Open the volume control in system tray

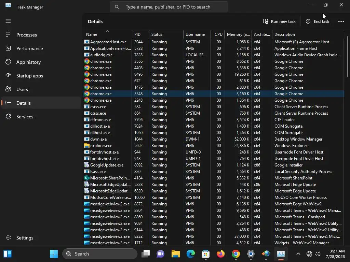(317, 254)
